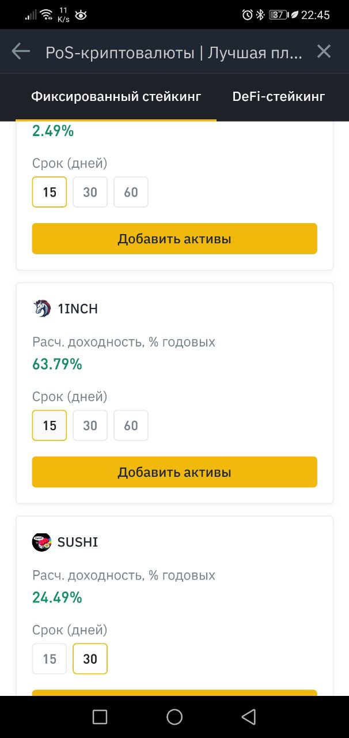Tap the alarm icon in status bar
Image resolution: width=349 pixels, height=738 pixels.
[248, 15]
